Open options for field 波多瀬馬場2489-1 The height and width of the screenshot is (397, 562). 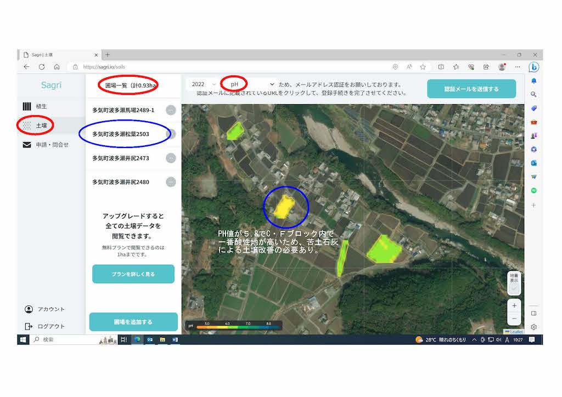pyautogui.click(x=171, y=110)
